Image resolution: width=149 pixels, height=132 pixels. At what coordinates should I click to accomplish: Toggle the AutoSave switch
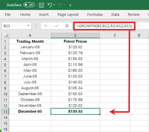click(29, 5)
